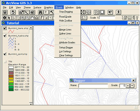Viewport: 140px width, 111px height.
Task: Toggle Burntmt_hydro.shp theme visibility checkbox
Action: pos(5,36)
